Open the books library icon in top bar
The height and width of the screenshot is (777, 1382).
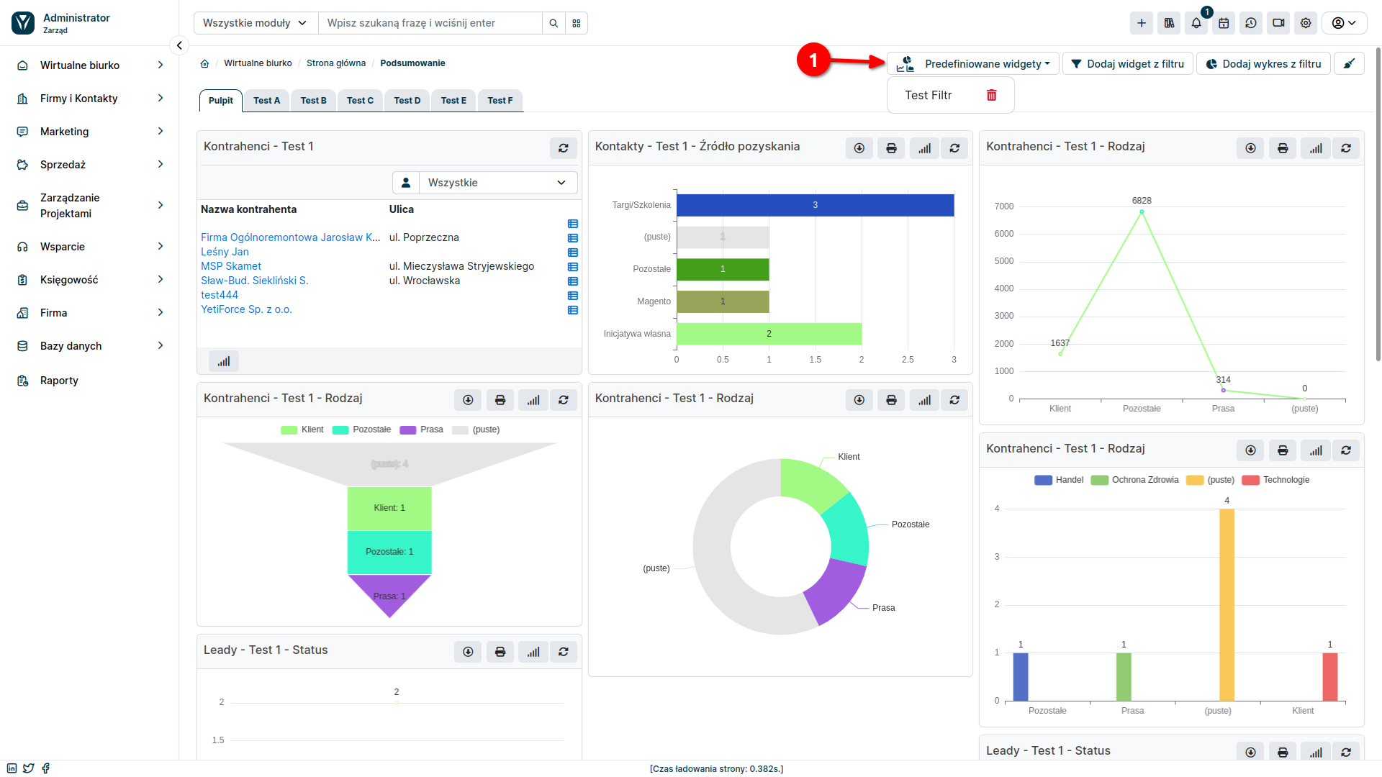1169,23
